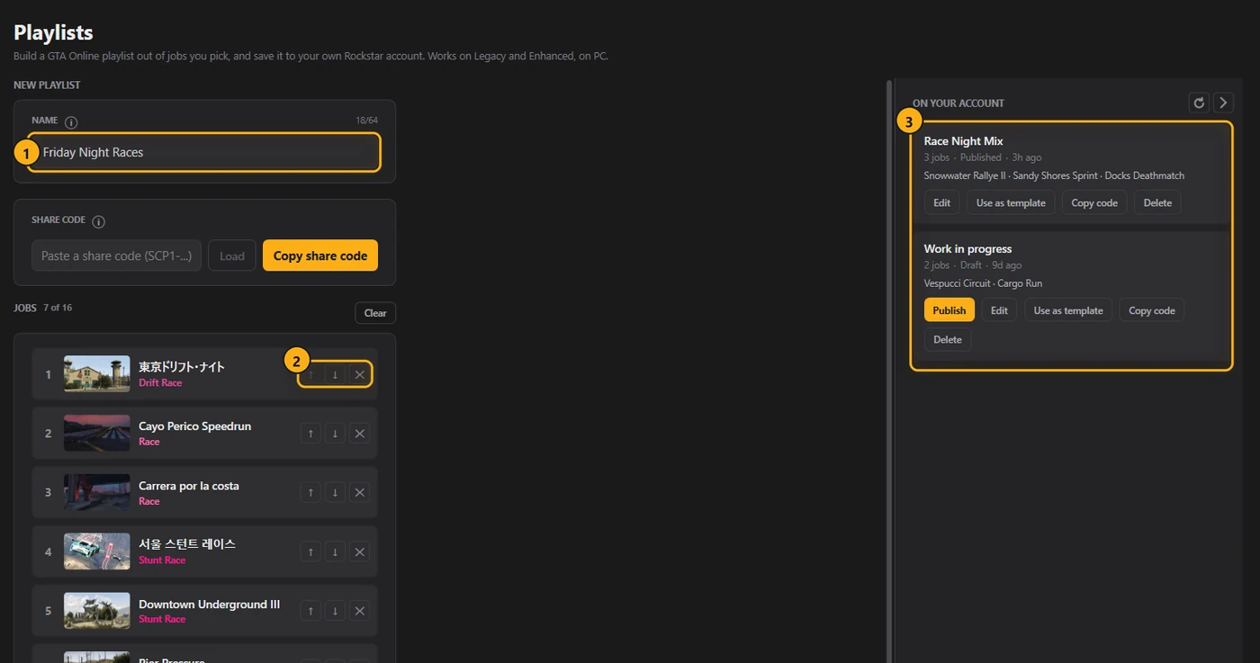Refresh the On Your Account list

[x=1199, y=103]
